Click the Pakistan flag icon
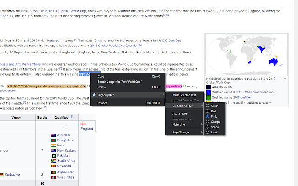 click(53, 155)
